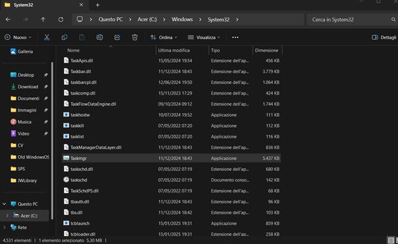Open Download in the sidebar
Viewport: 398px width, 244px height.
[x=24, y=87]
